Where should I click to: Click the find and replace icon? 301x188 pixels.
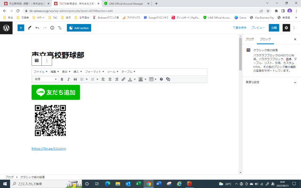[x=168, y=79]
